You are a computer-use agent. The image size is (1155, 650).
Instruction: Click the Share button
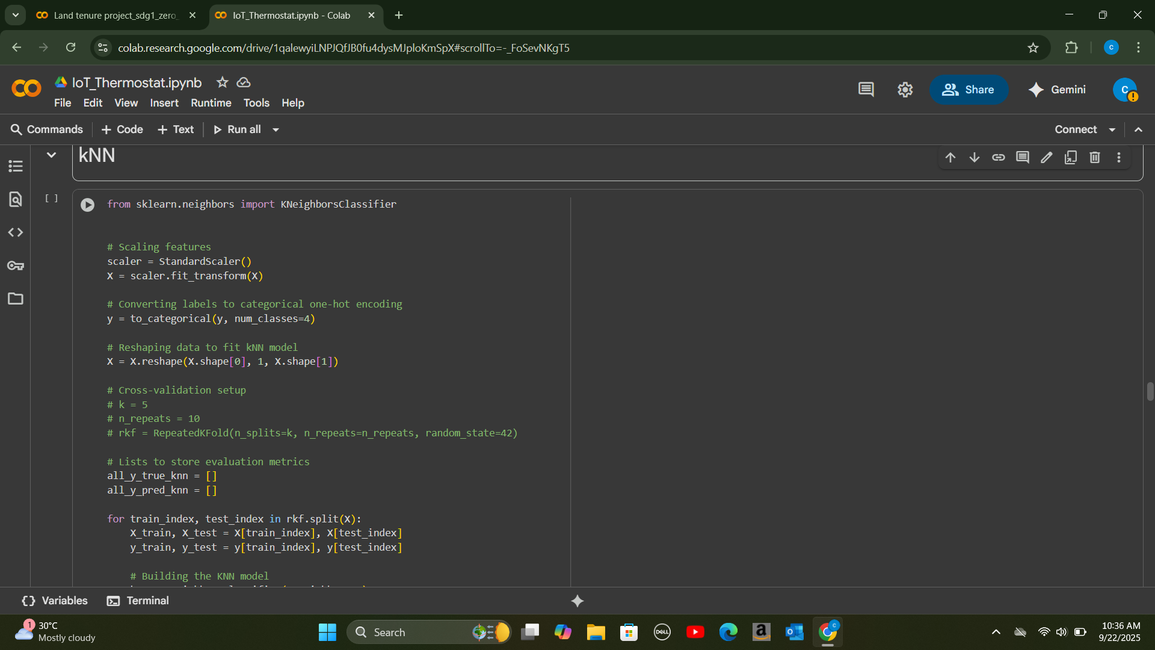point(968,90)
